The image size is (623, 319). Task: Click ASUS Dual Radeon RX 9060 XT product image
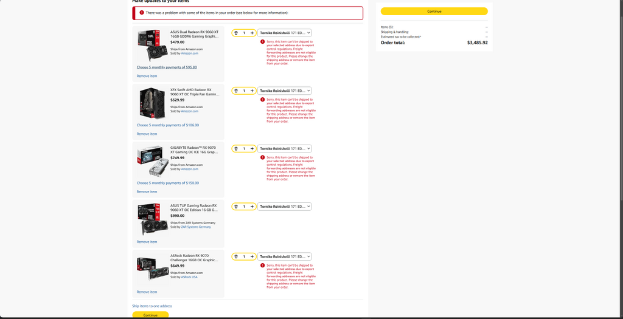(152, 44)
